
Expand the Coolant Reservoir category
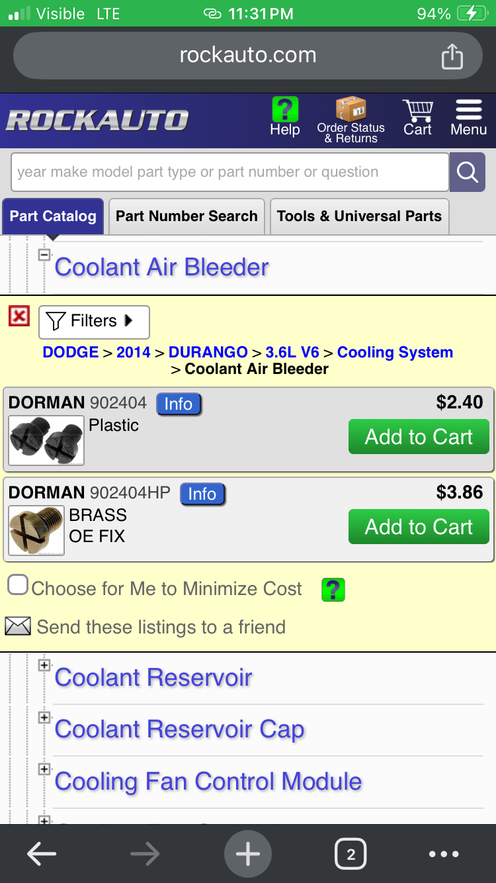tap(45, 665)
